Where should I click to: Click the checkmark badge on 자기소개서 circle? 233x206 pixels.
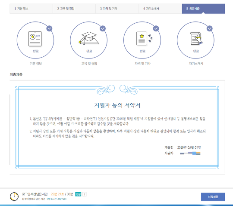point(210,28)
